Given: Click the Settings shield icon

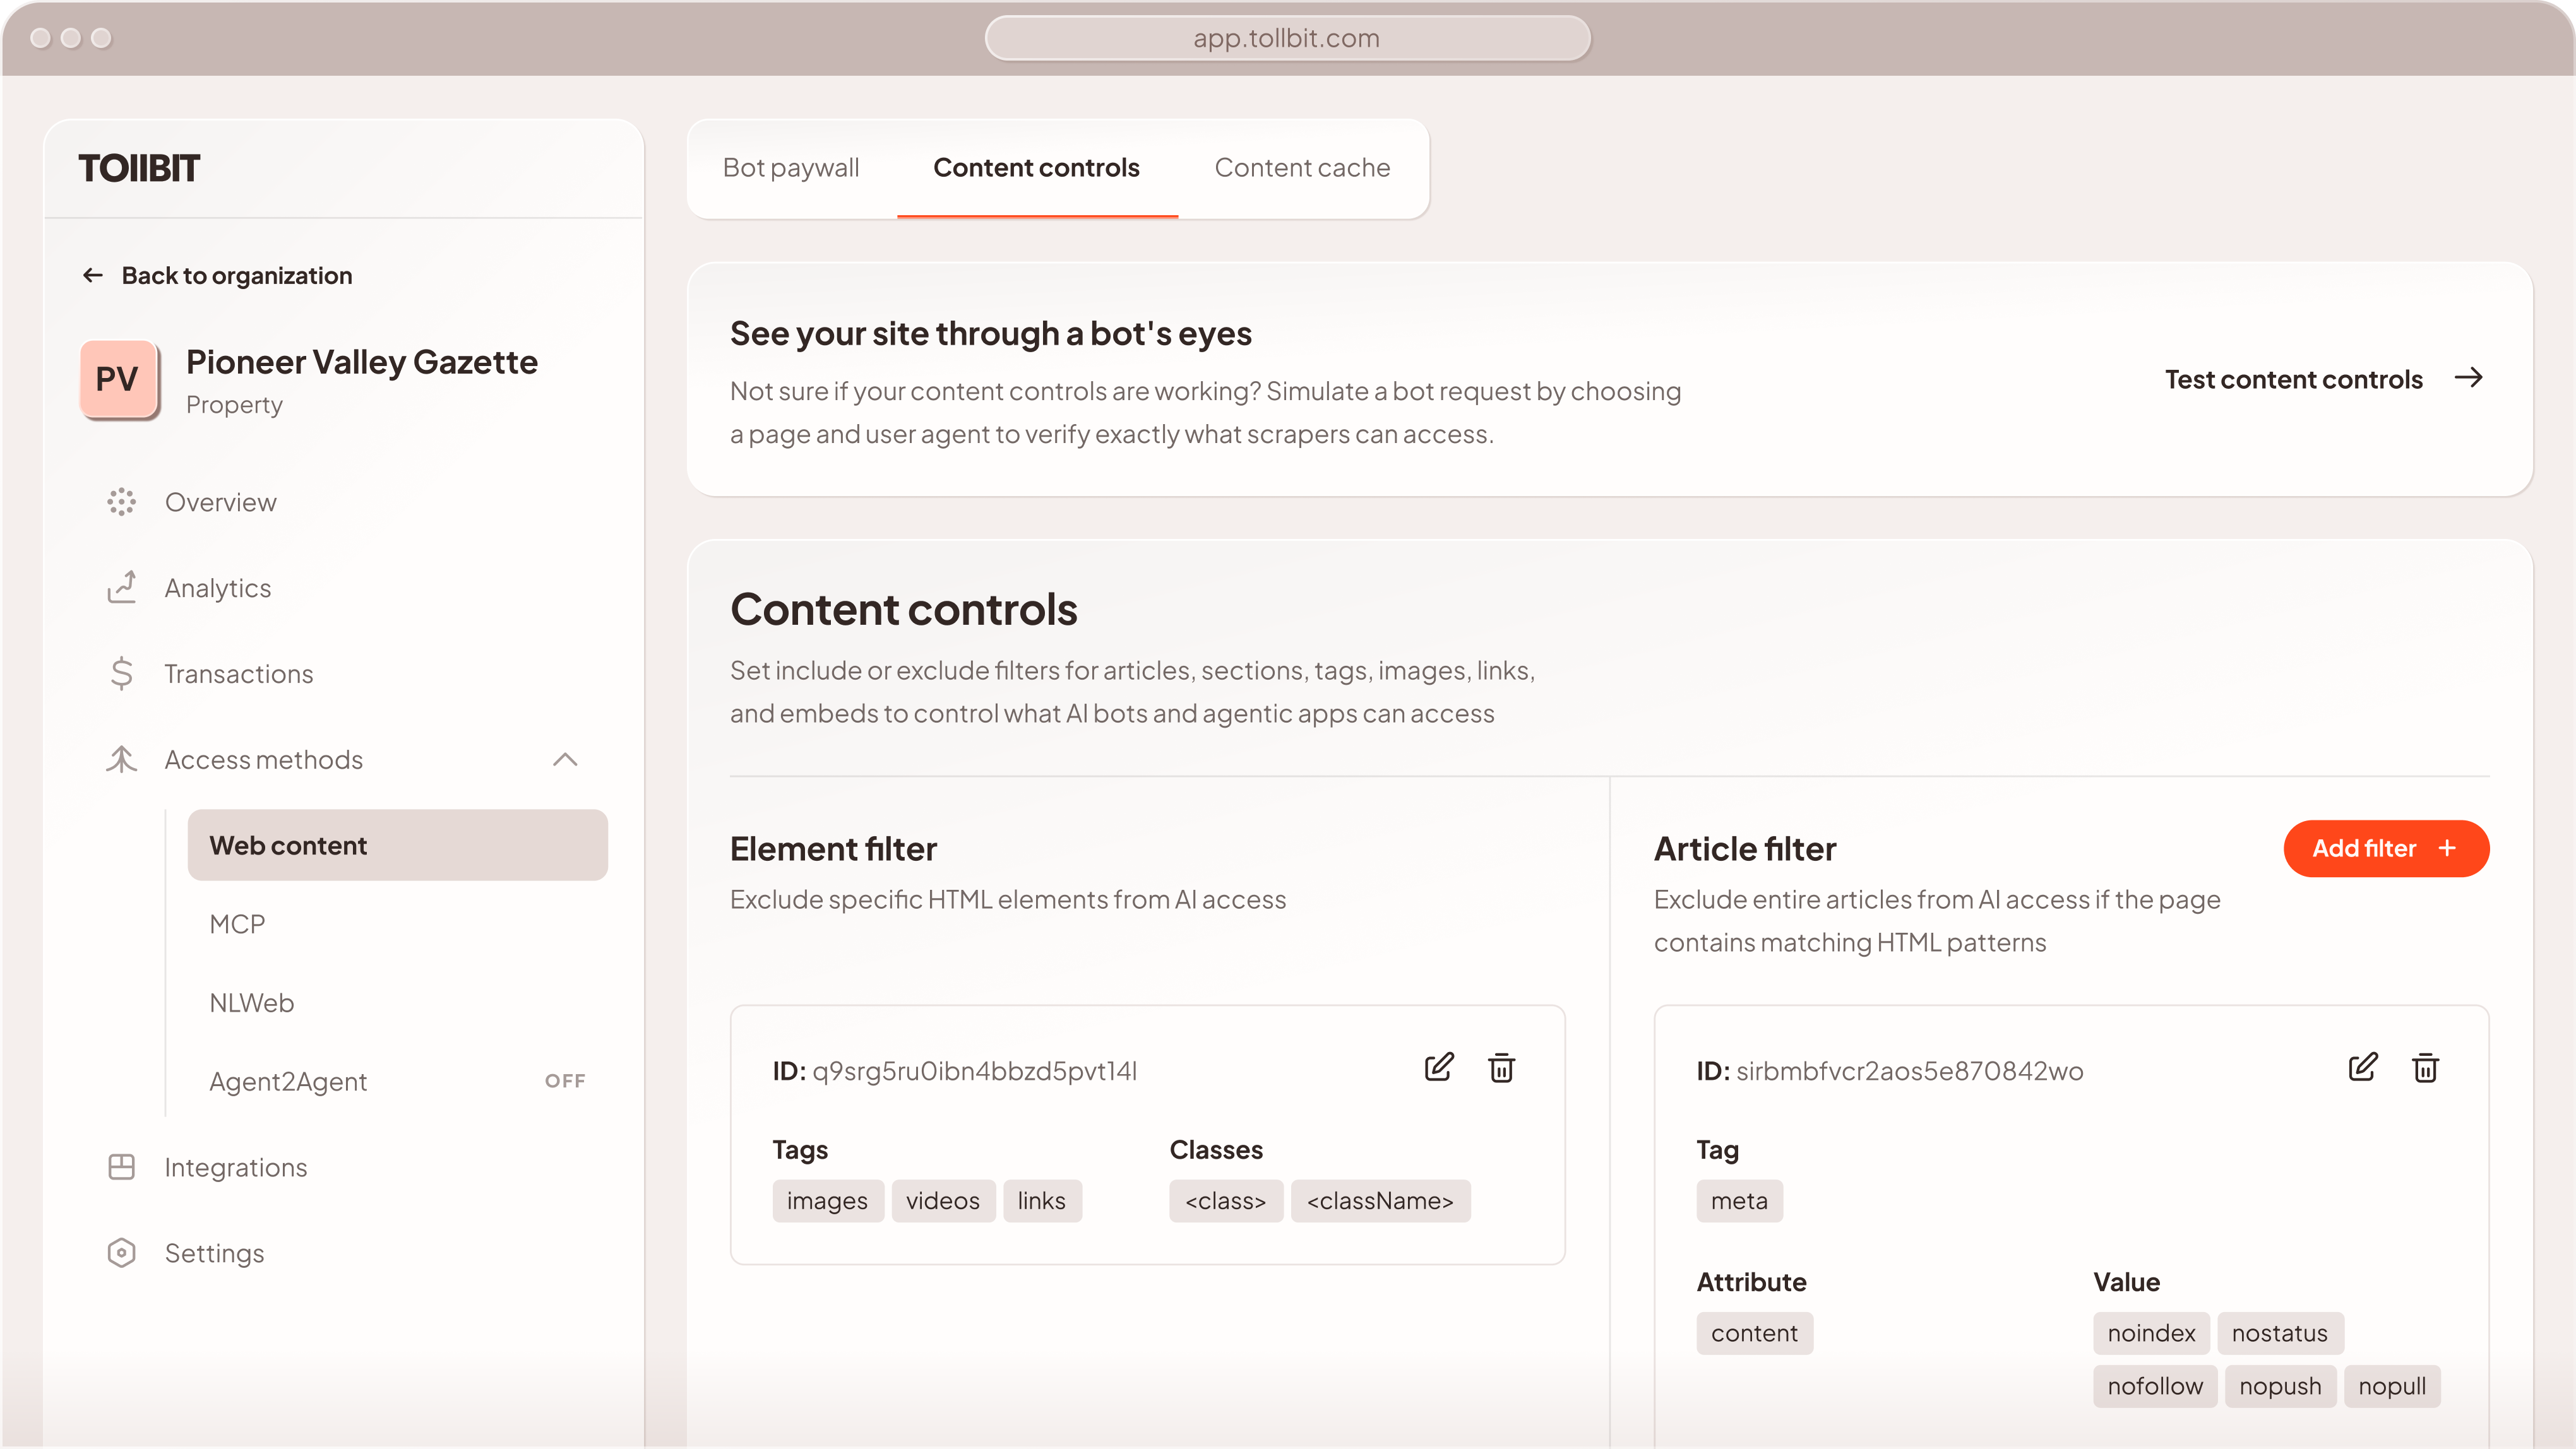Looking at the screenshot, I should (x=121, y=1252).
